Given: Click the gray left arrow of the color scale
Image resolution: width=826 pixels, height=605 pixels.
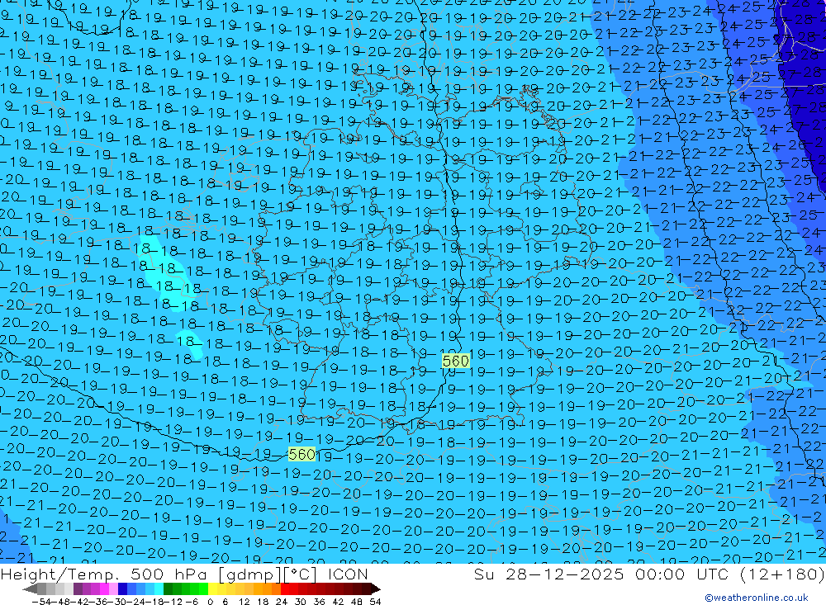Looking at the screenshot, I should point(30,589).
